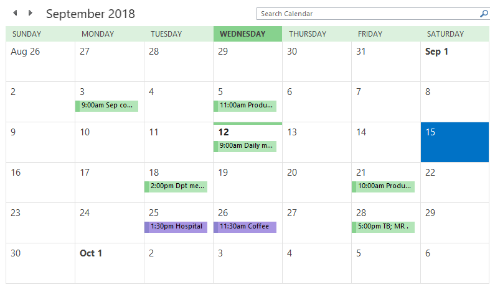Click the SUNDAY column header

coord(40,34)
